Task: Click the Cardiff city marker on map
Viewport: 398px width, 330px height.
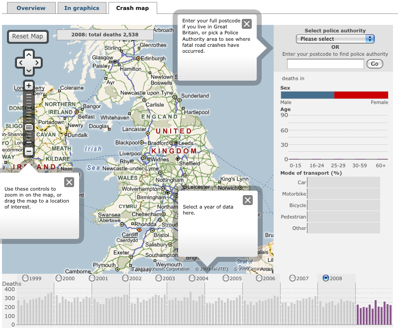Action: coord(139,230)
